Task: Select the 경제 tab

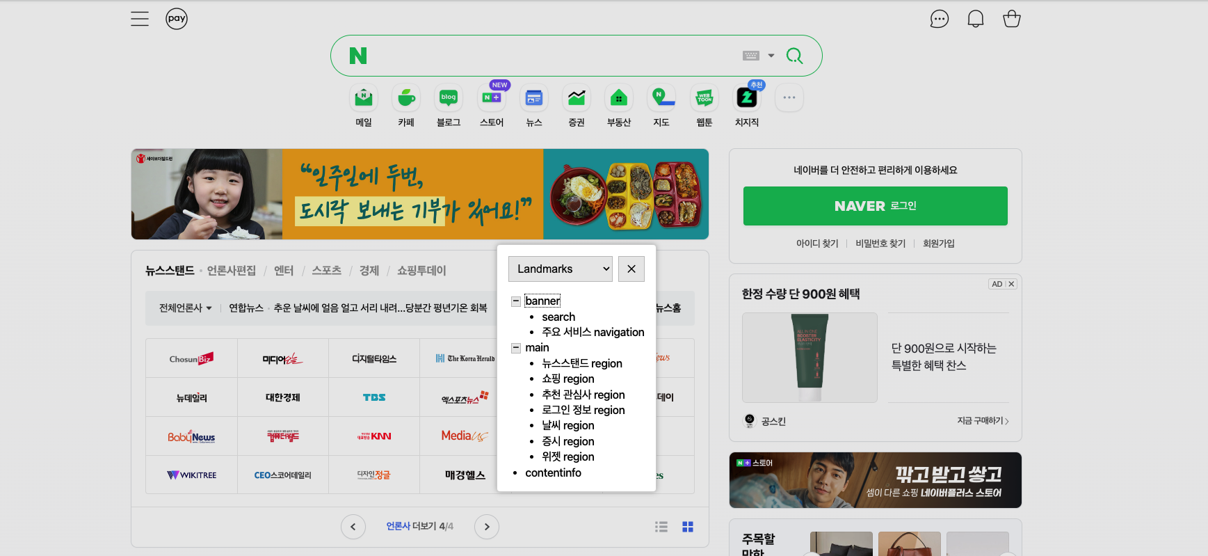Action: pyautogui.click(x=369, y=271)
